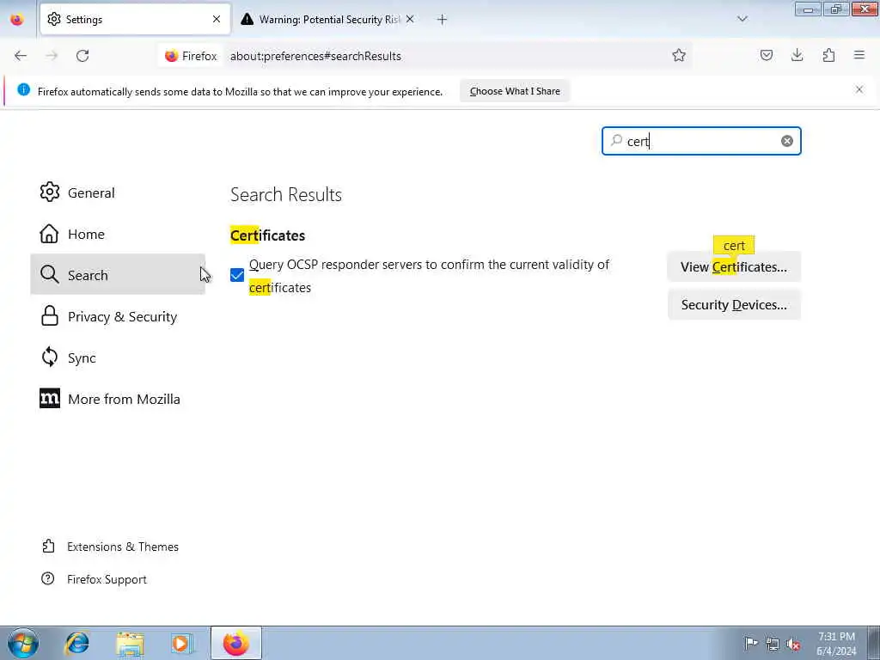
Task: Bookmark this page with the star icon
Action: [x=679, y=56]
